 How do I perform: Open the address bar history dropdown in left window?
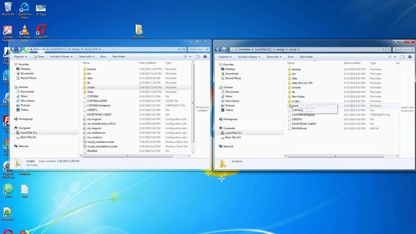179,49
